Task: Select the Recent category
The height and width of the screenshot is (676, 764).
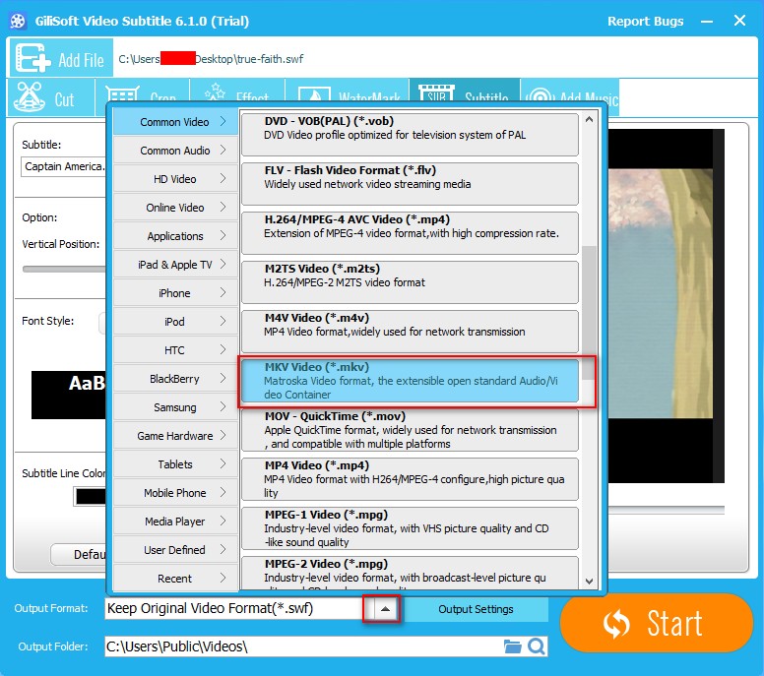Action: pyautogui.click(x=175, y=579)
